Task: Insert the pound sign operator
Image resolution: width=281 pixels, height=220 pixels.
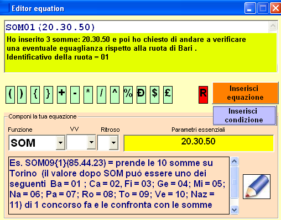Action: [168, 95]
